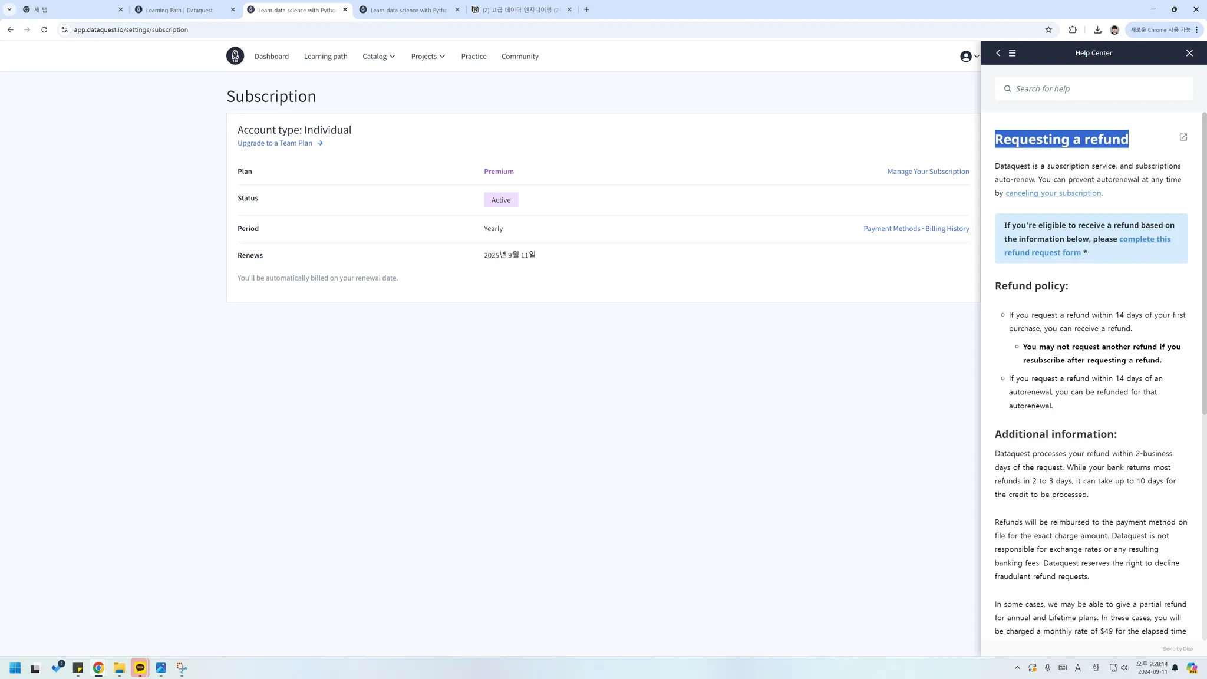
Task: Reload the current page
Action: point(44,29)
